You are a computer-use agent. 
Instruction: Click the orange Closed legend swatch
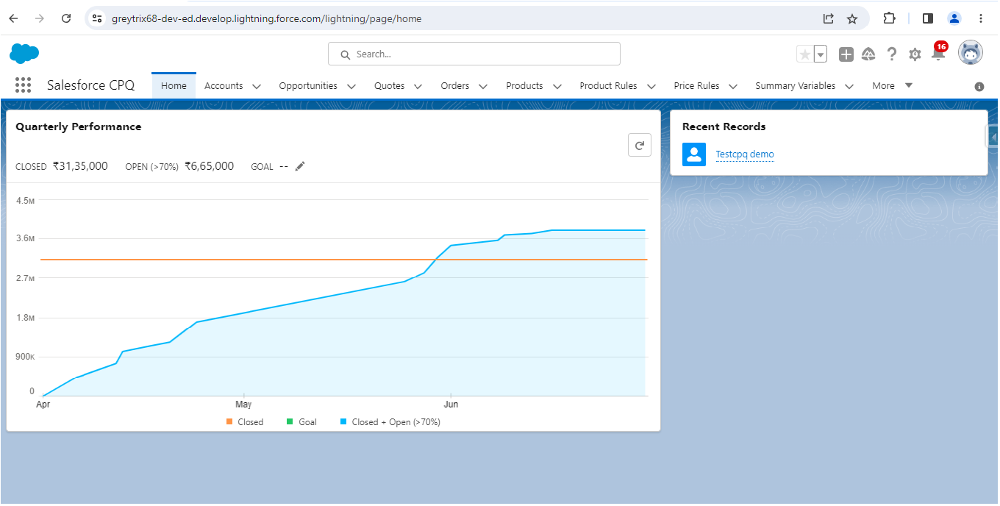[x=229, y=421]
